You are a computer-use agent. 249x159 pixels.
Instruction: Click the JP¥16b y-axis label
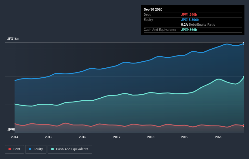click(13, 39)
